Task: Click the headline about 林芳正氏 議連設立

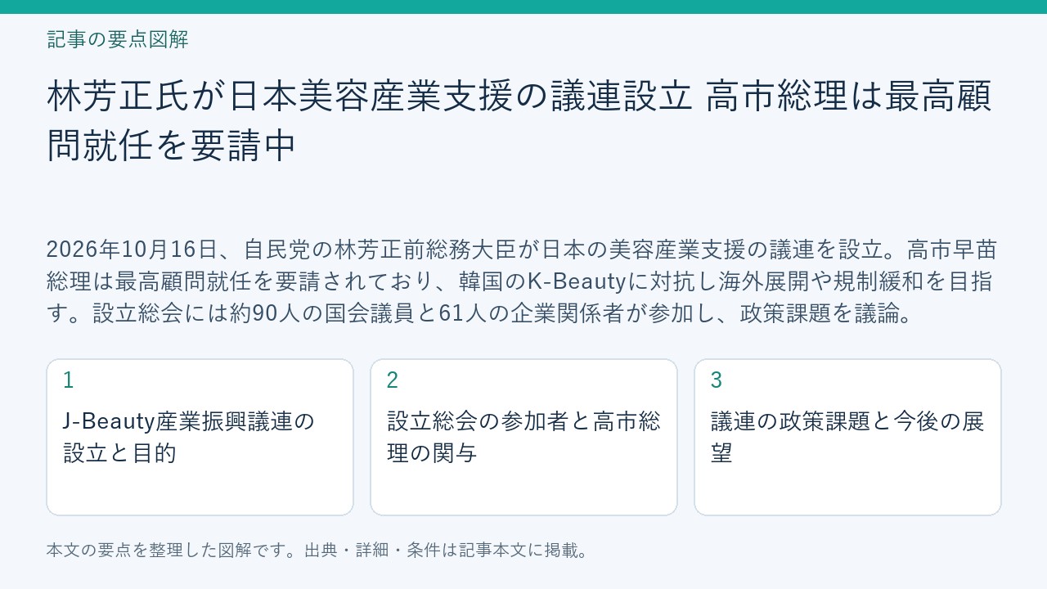Action: [x=519, y=121]
